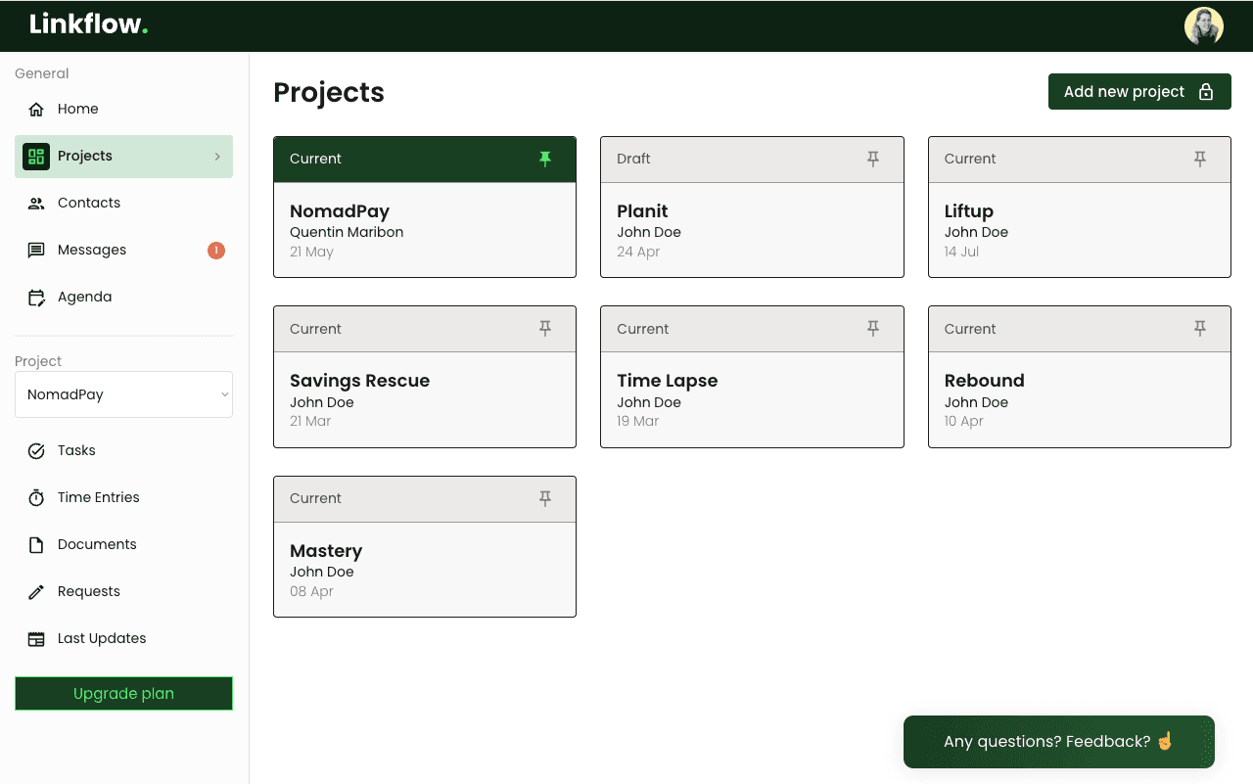Open Documents section

tap(123, 544)
